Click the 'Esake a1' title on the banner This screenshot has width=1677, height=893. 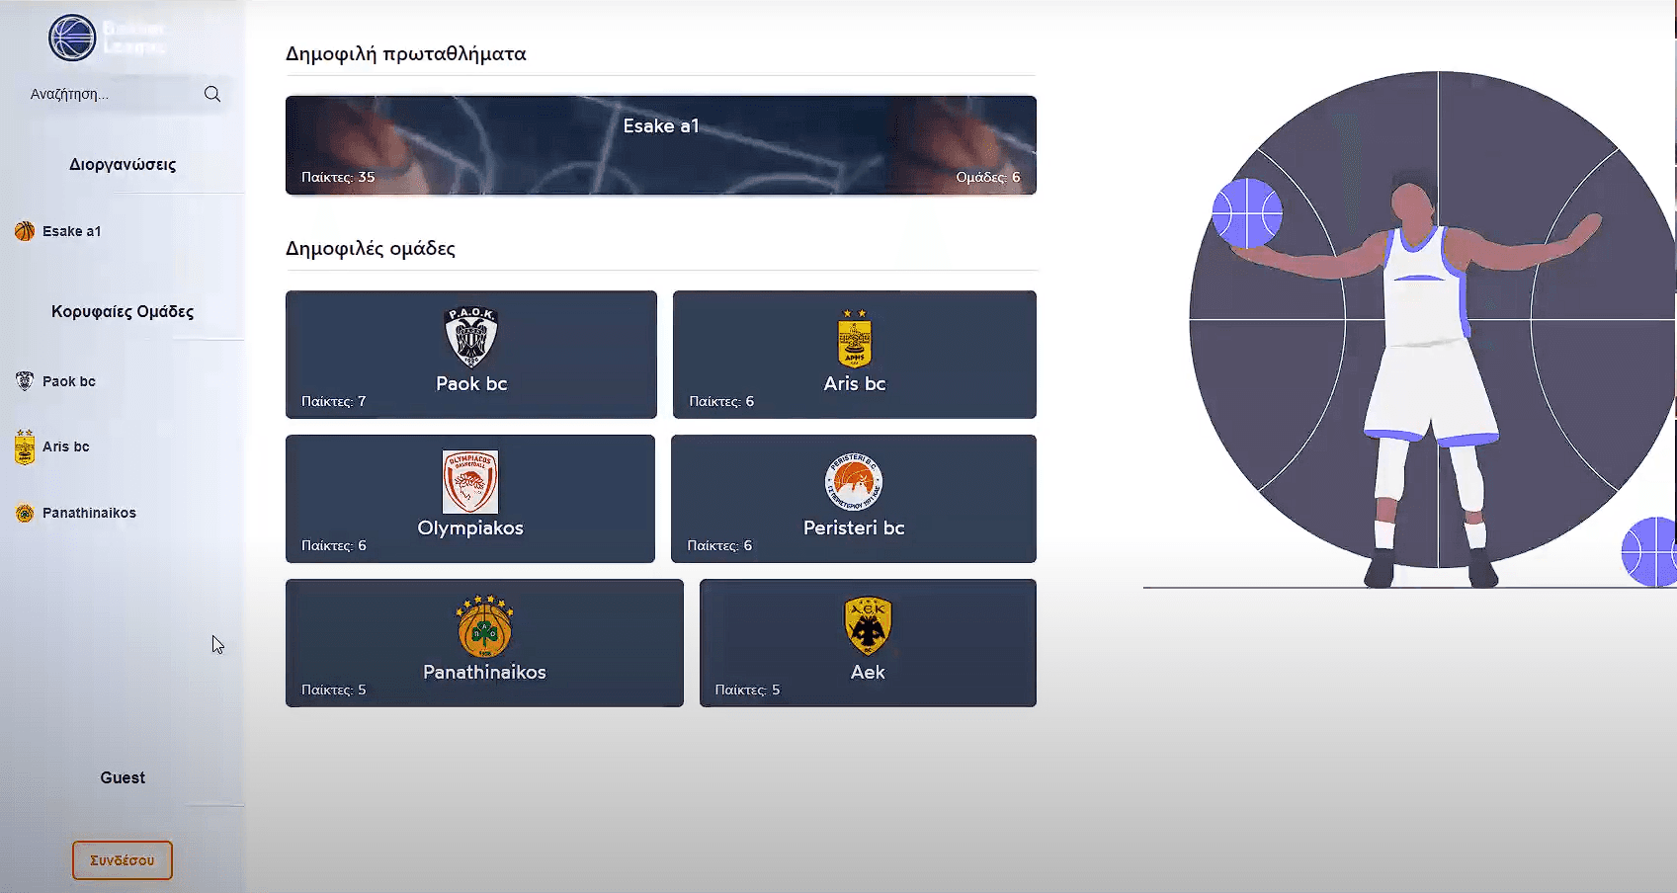pyautogui.click(x=661, y=125)
